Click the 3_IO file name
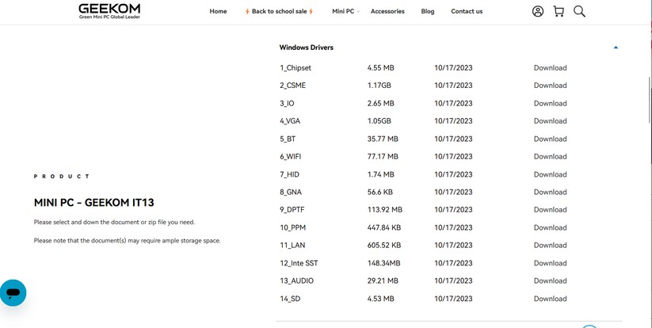 pyautogui.click(x=287, y=103)
